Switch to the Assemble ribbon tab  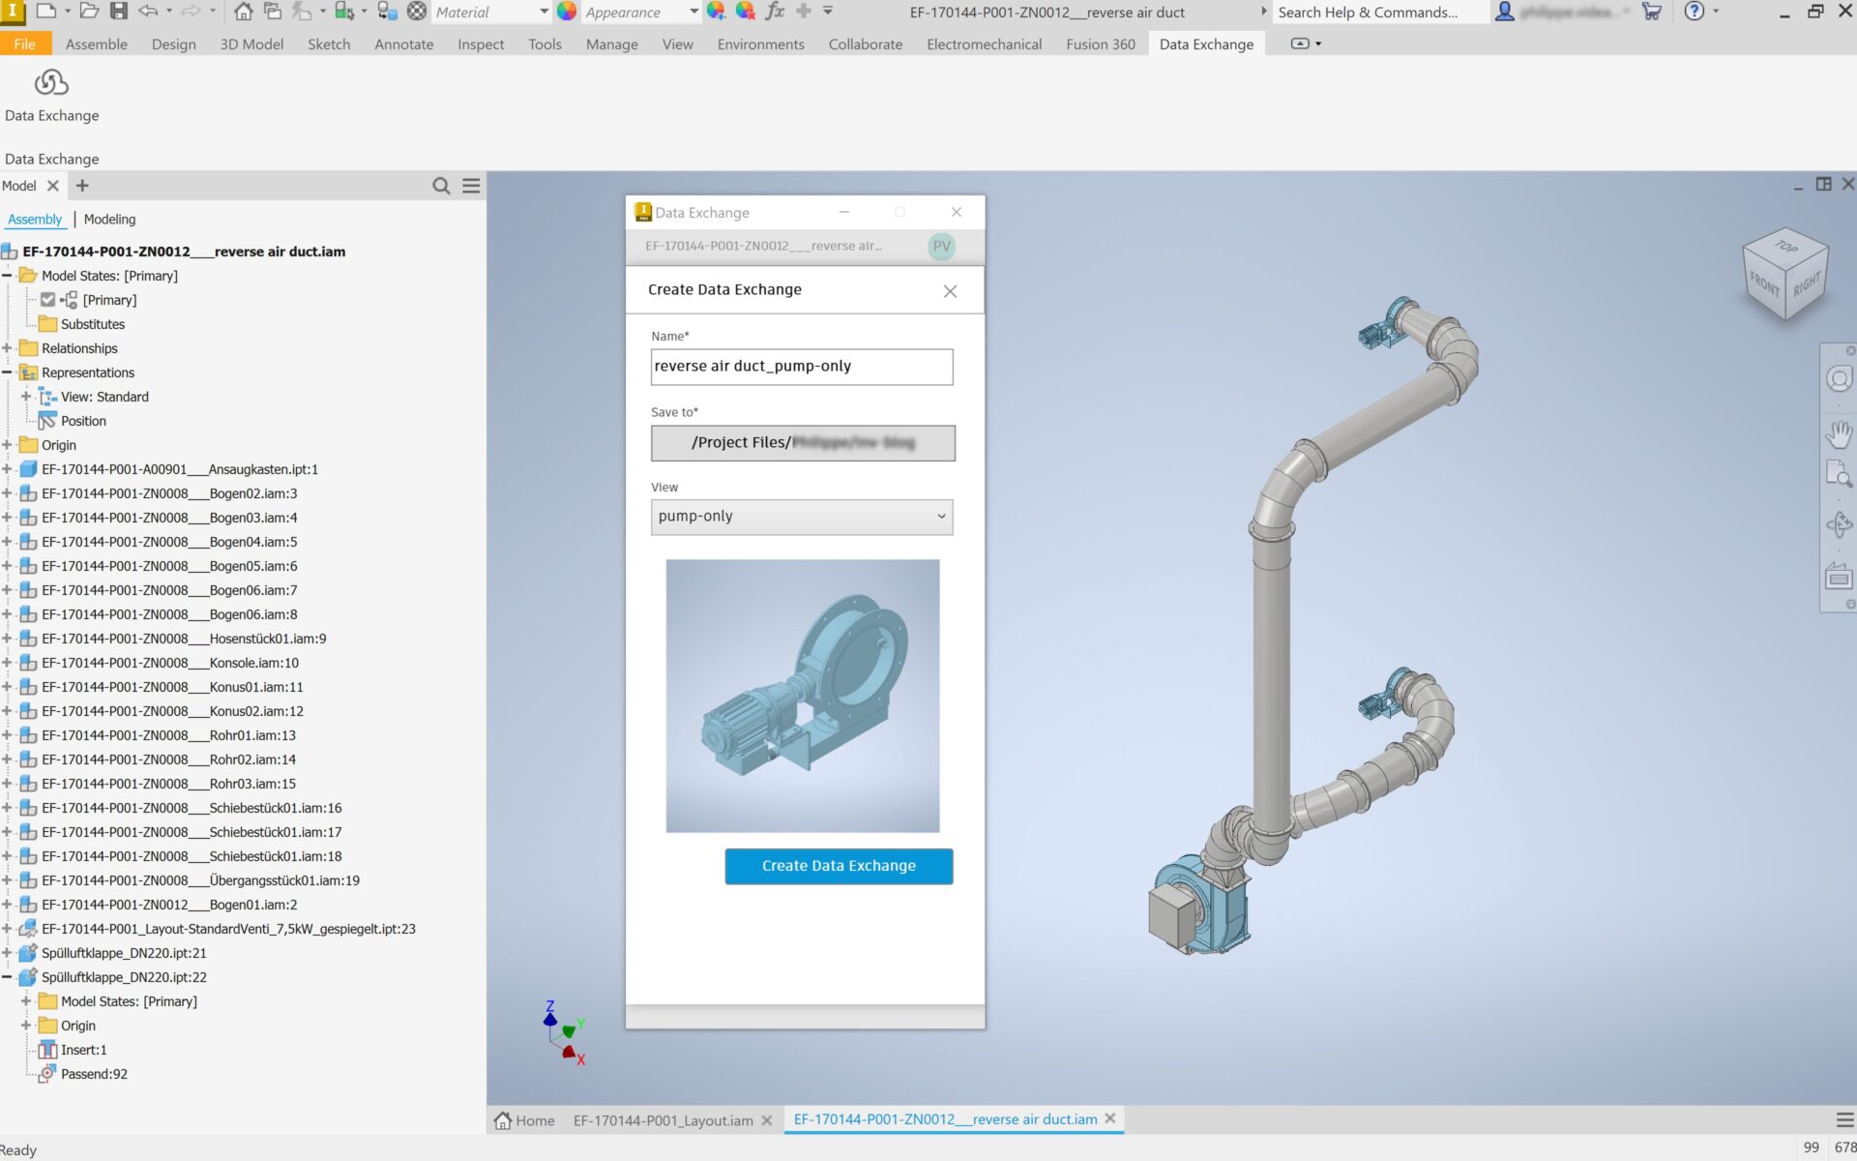click(x=96, y=45)
